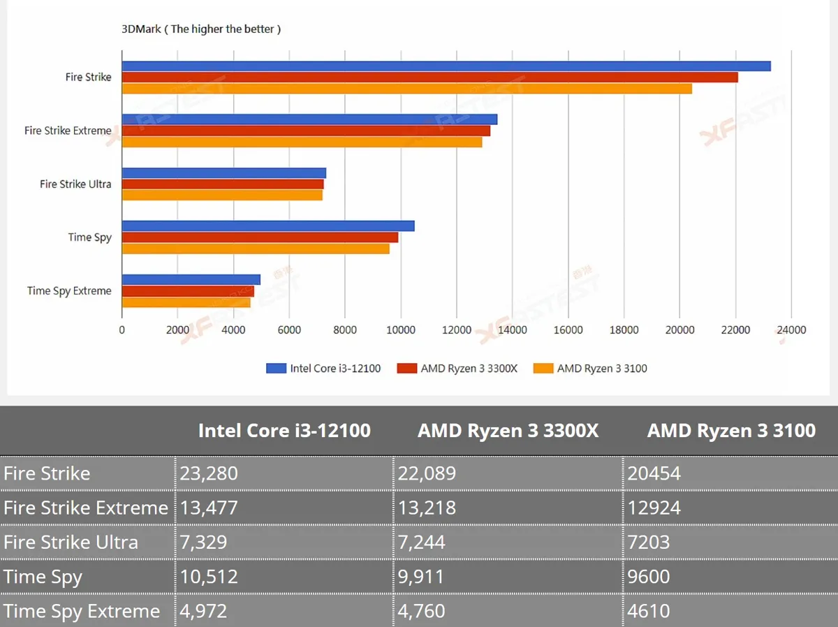This screenshot has height=627, width=838.
Task: Click the 3DMark chart title
Action: tap(201, 29)
